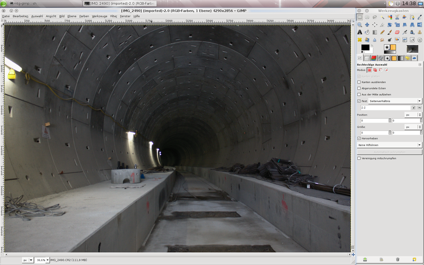Screen dimensions: 424x265
Task: Select the Rectangle Select tool
Action: click(x=360, y=17)
